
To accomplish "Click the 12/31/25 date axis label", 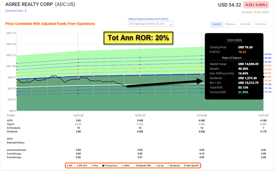I will (263, 115).
